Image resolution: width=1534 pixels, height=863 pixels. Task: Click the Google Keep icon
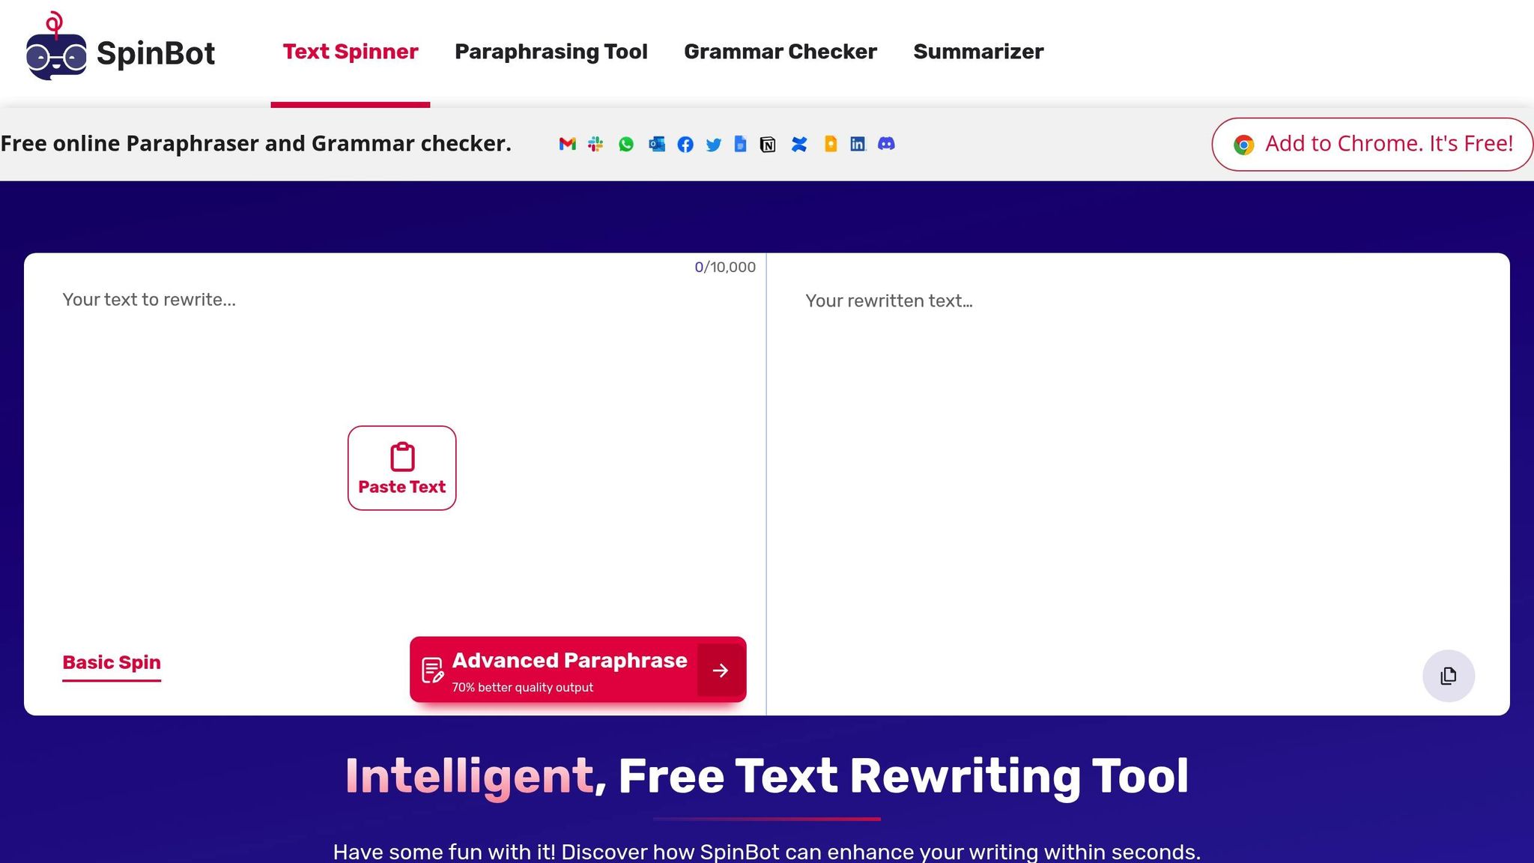coord(830,144)
